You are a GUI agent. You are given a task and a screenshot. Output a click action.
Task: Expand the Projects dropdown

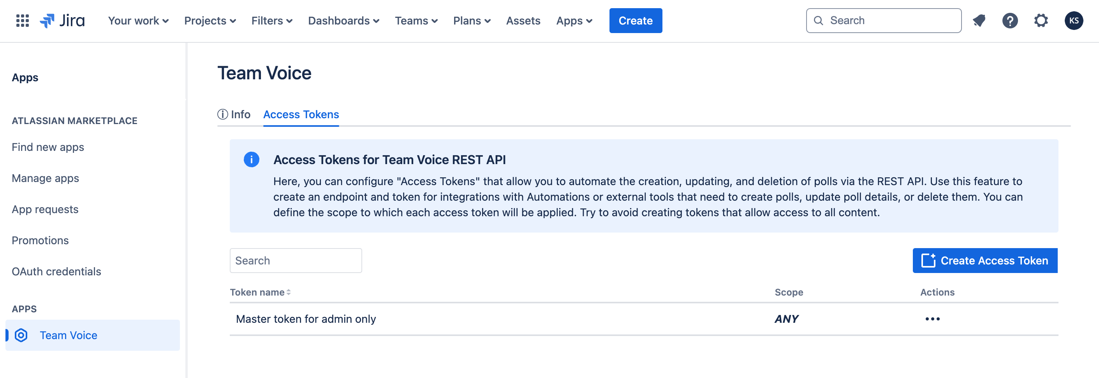tap(210, 21)
